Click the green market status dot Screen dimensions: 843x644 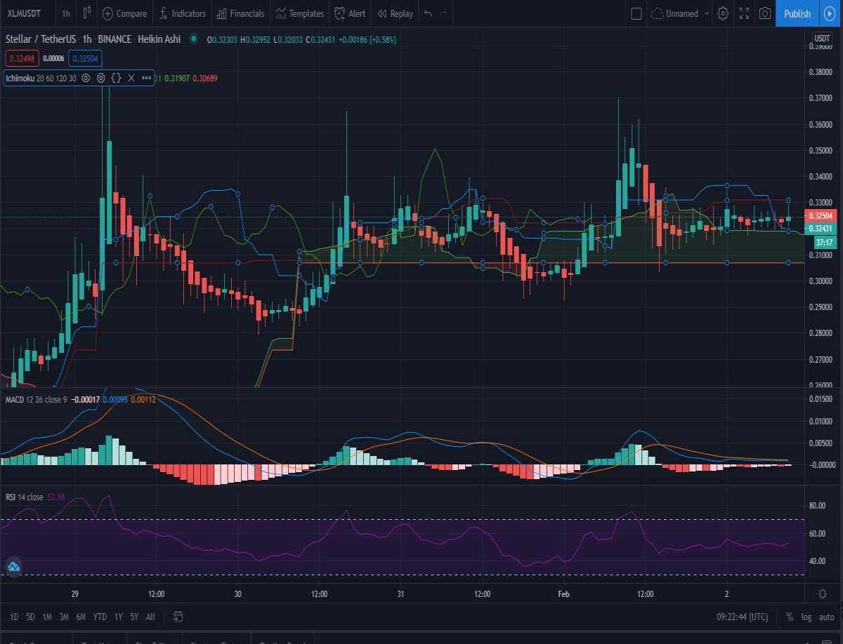[192, 40]
